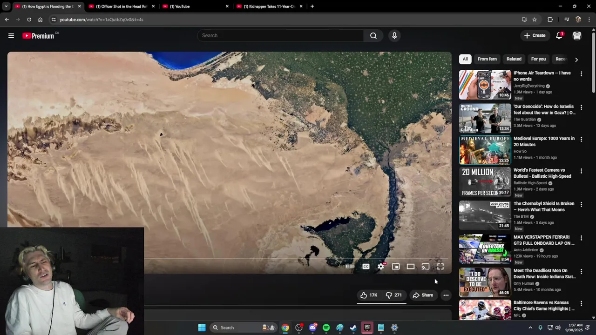Switch to theater mode
Viewport: 596px width, 335px height.
point(411,267)
